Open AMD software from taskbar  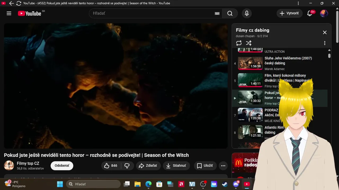(x=181, y=184)
